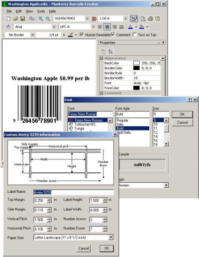This screenshot has height=257, width=199.
Task: Open the UPC A symbology dropdown
Action: [x=93, y=27]
